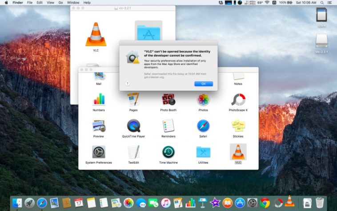Image resolution: width=337 pixels, height=211 pixels.
Task: Open the Numbers app icon
Action: pyautogui.click(x=99, y=100)
